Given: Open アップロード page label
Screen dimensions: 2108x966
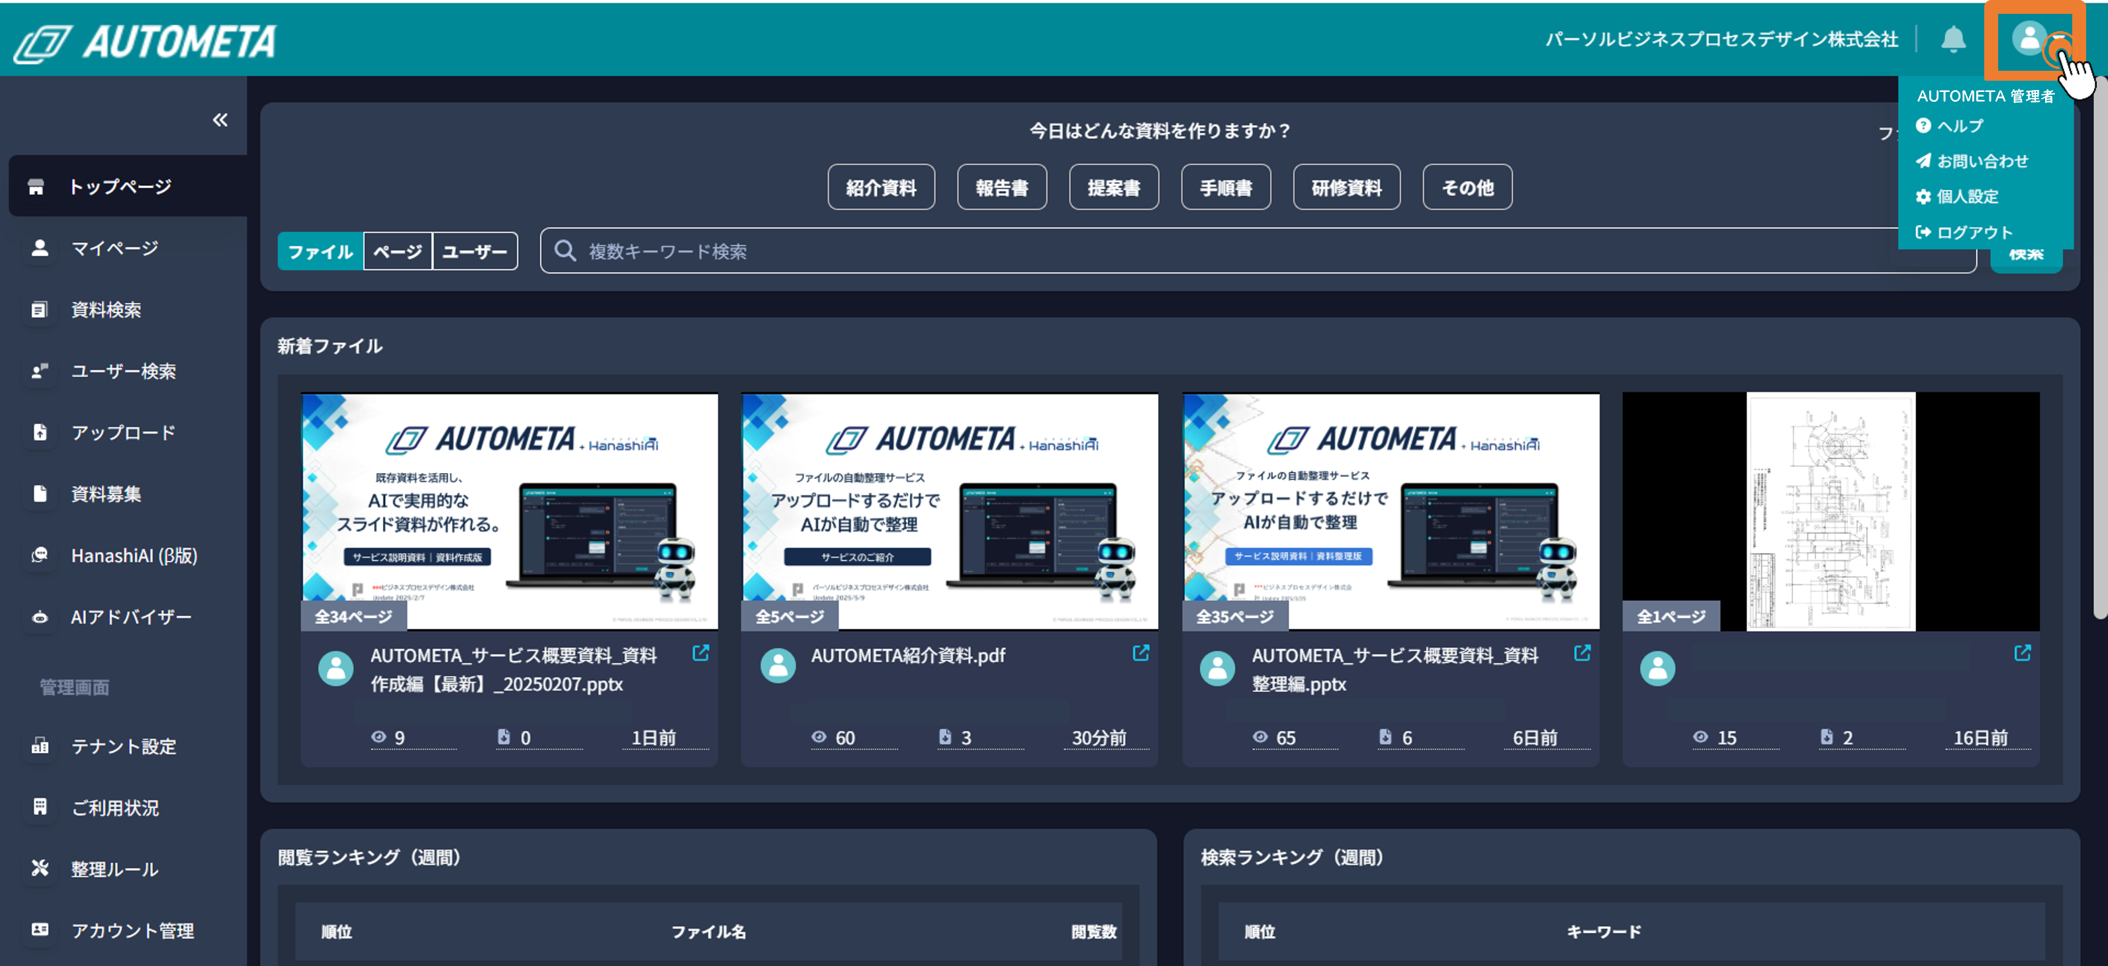Looking at the screenshot, I should [x=124, y=432].
